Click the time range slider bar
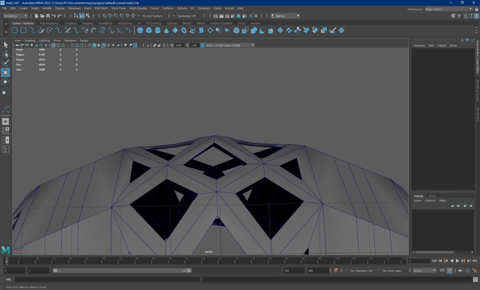Viewport: 480px width, 290px height. (122, 270)
